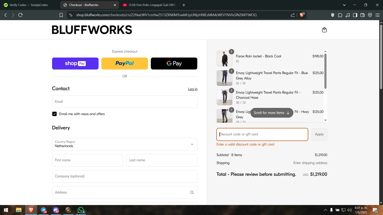Click the Faroe Rain Jacket thumbnail

tap(224, 59)
